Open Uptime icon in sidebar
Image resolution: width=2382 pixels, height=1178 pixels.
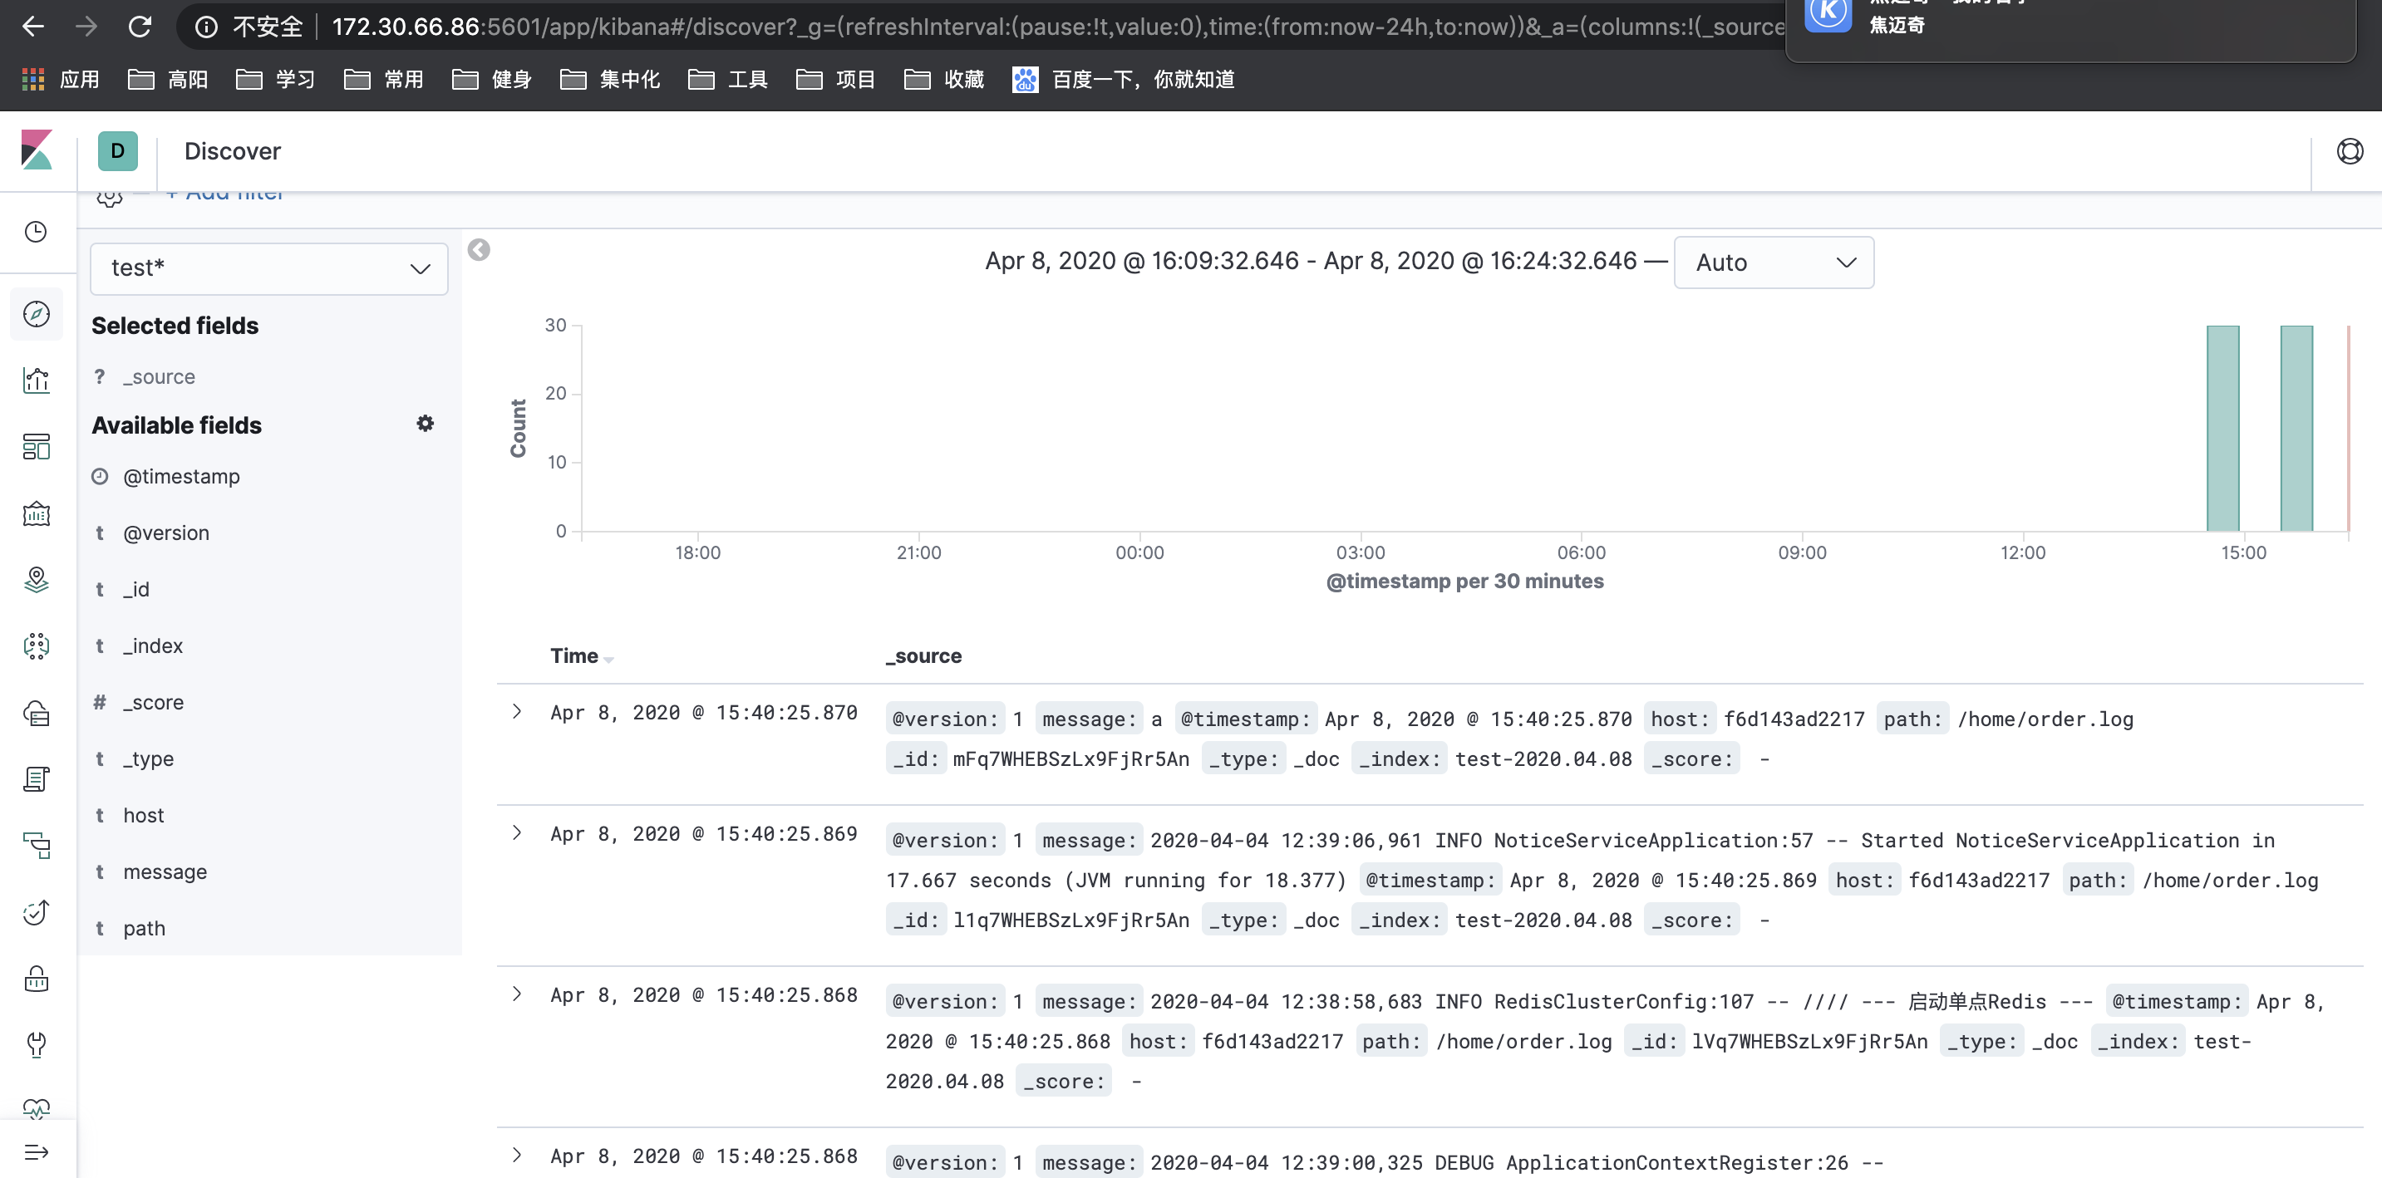pyautogui.click(x=36, y=912)
